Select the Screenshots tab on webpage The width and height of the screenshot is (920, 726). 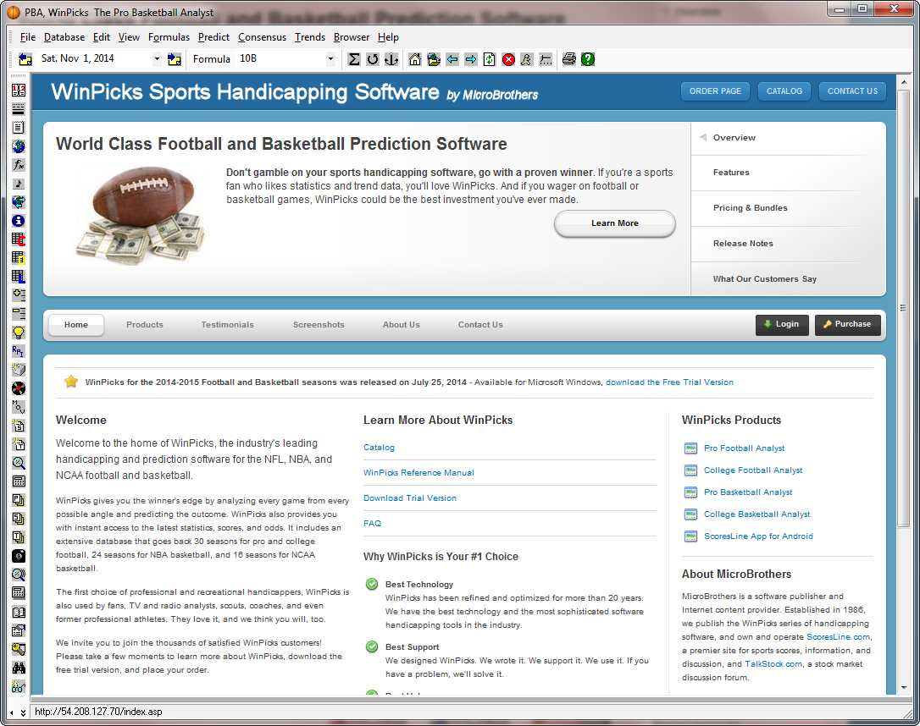(x=319, y=325)
